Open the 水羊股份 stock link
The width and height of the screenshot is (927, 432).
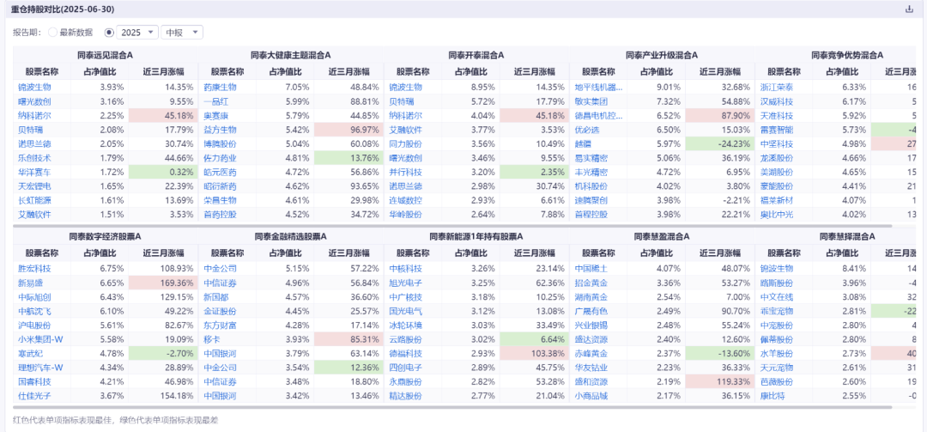tap(777, 354)
